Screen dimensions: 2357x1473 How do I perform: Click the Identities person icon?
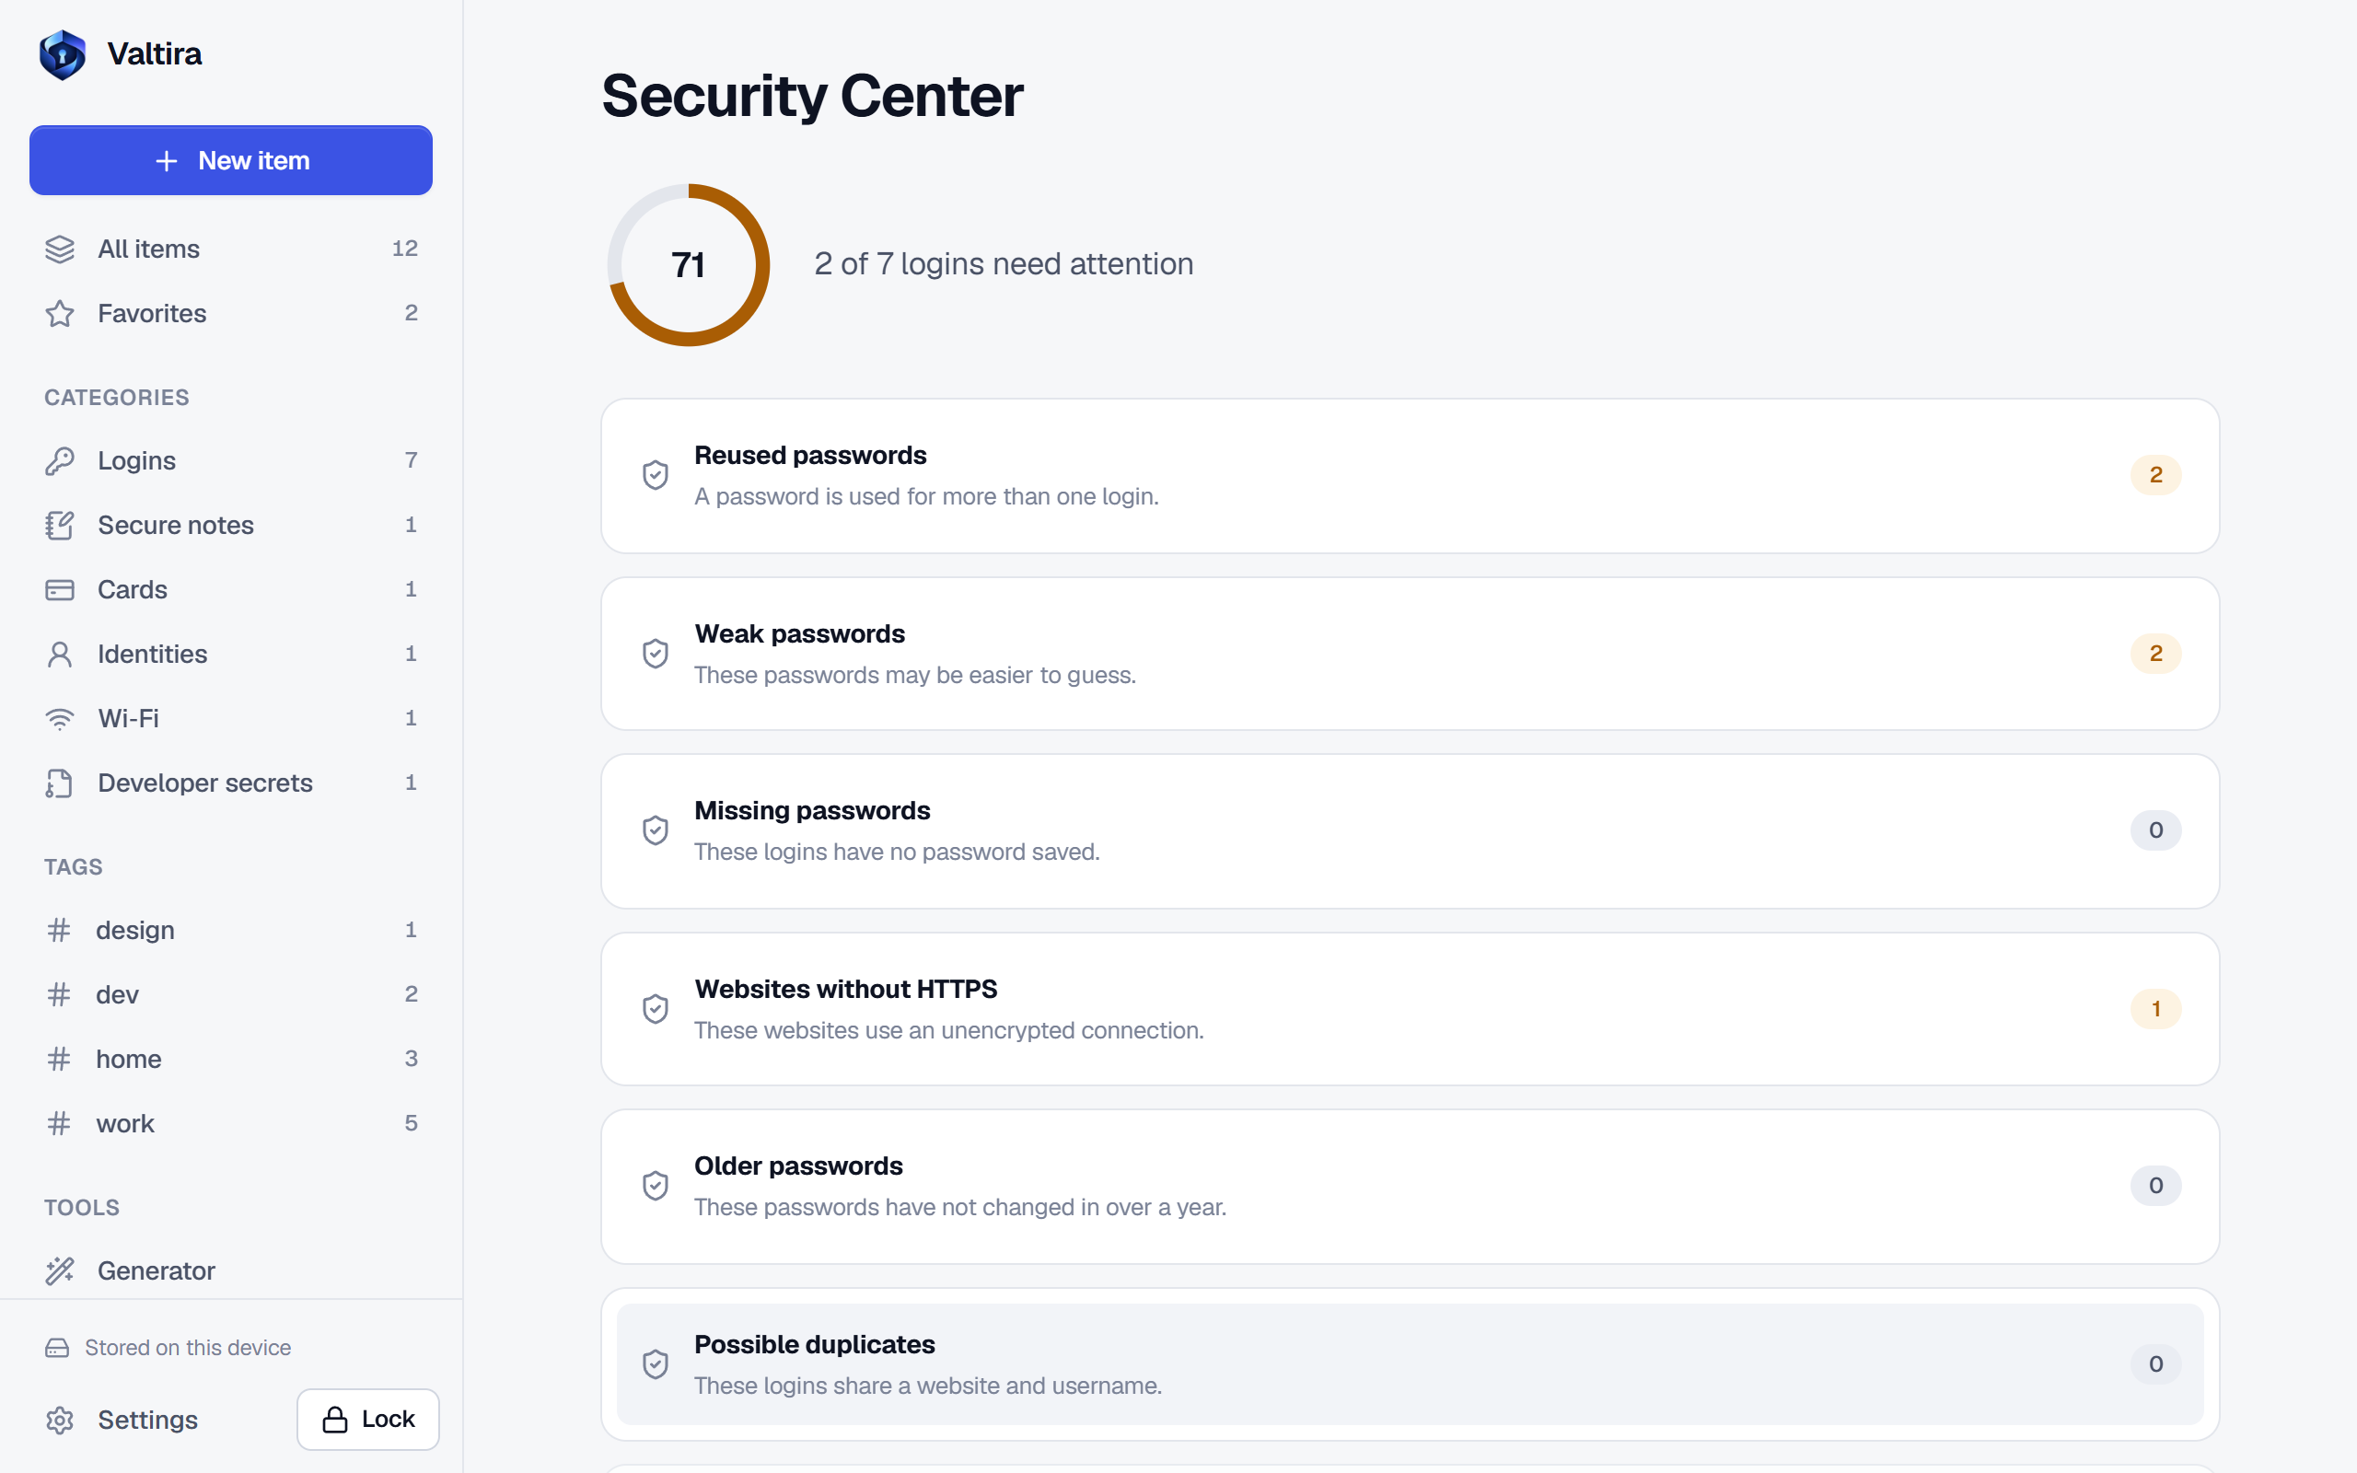60,654
